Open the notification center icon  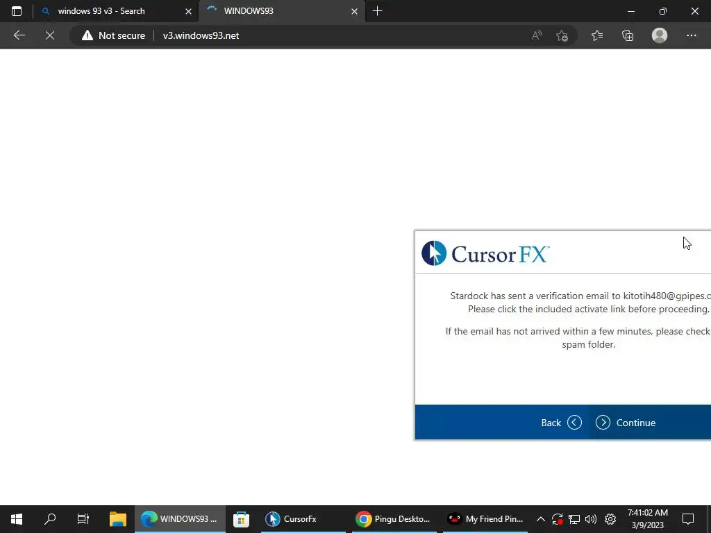pyautogui.click(x=688, y=519)
